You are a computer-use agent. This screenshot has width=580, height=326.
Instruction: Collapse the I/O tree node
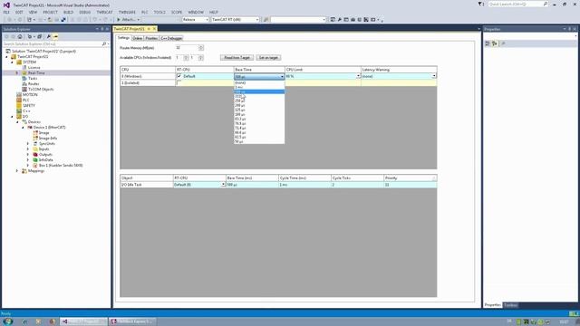12,117
